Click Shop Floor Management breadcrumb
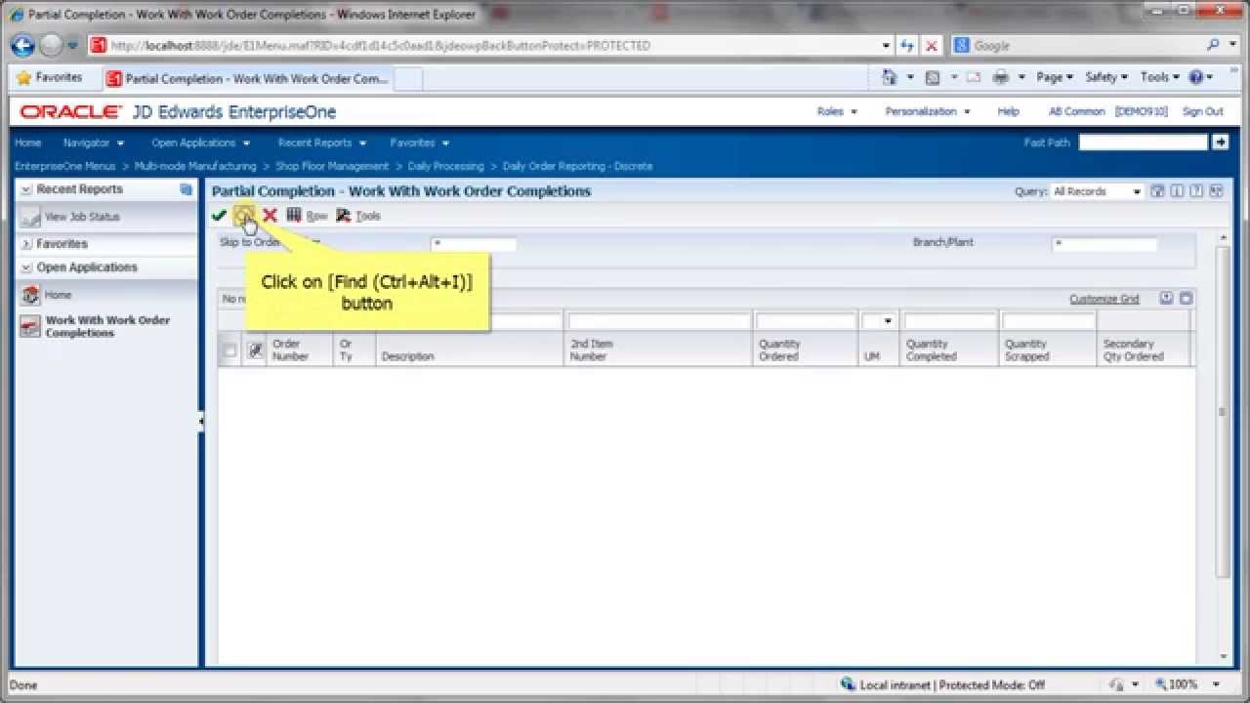This screenshot has width=1250, height=703. (x=332, y=166)
